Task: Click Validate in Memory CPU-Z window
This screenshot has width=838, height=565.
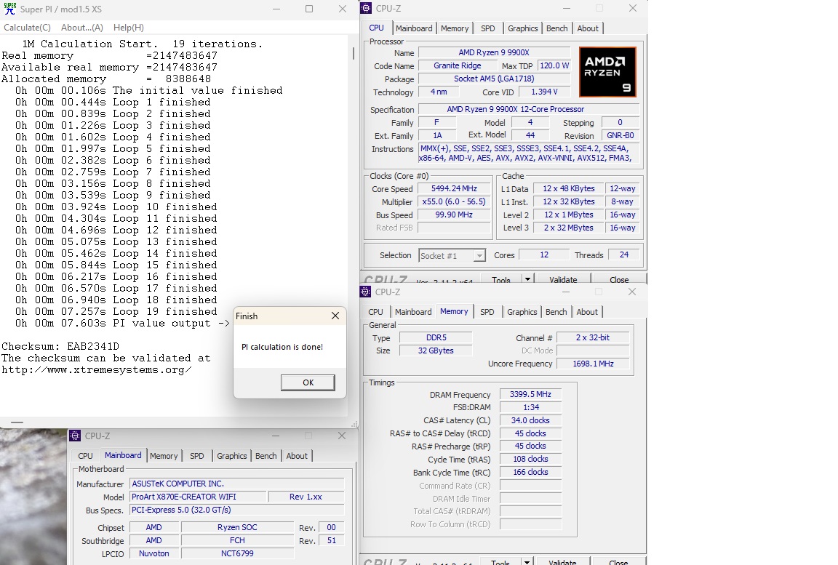Action: (x=562, y=562)
